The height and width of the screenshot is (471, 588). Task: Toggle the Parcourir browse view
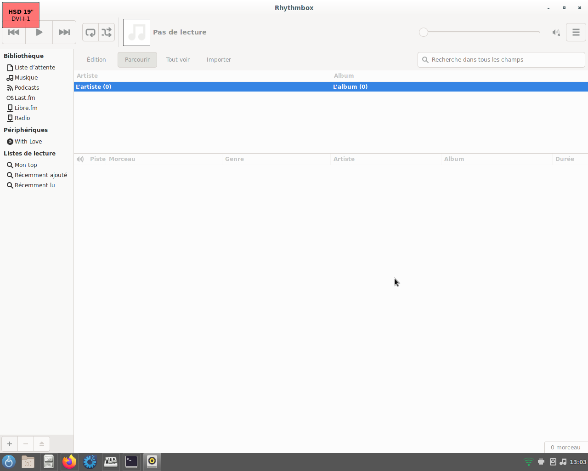pos(137,60)
